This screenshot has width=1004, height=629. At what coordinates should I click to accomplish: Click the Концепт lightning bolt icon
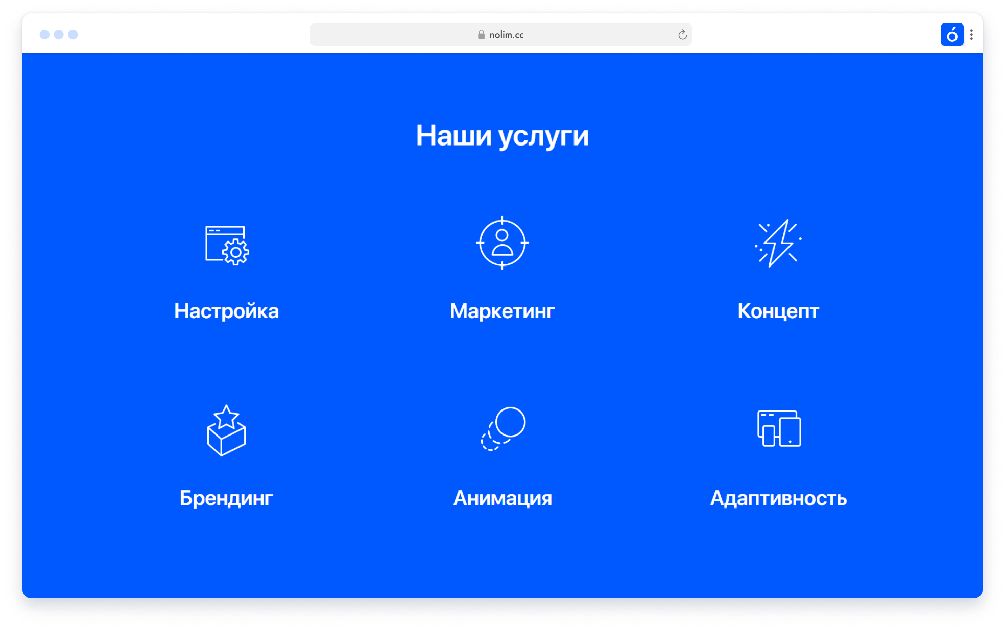point(778,243)
